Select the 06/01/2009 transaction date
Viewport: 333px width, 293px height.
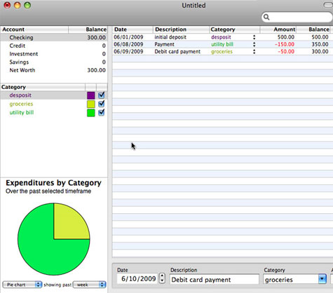128,37
